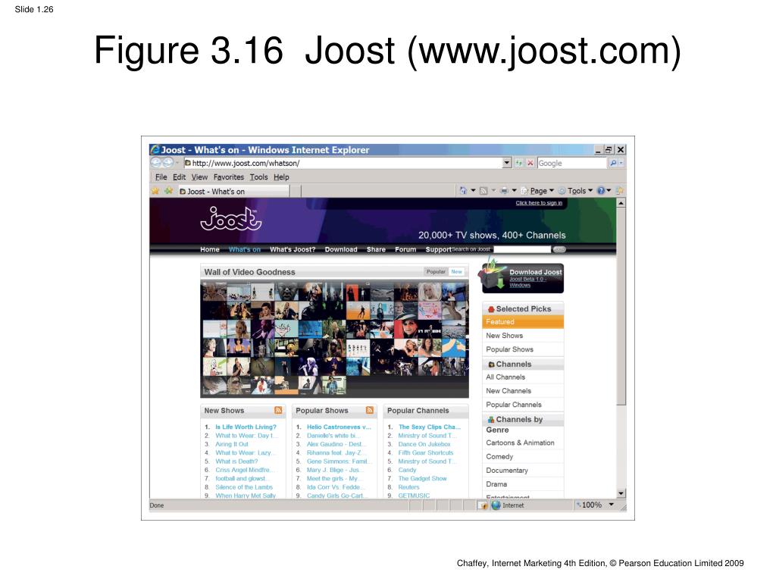The image size is (776, 582).
Task: Click the Google search box
Action: tap(571, 163)
